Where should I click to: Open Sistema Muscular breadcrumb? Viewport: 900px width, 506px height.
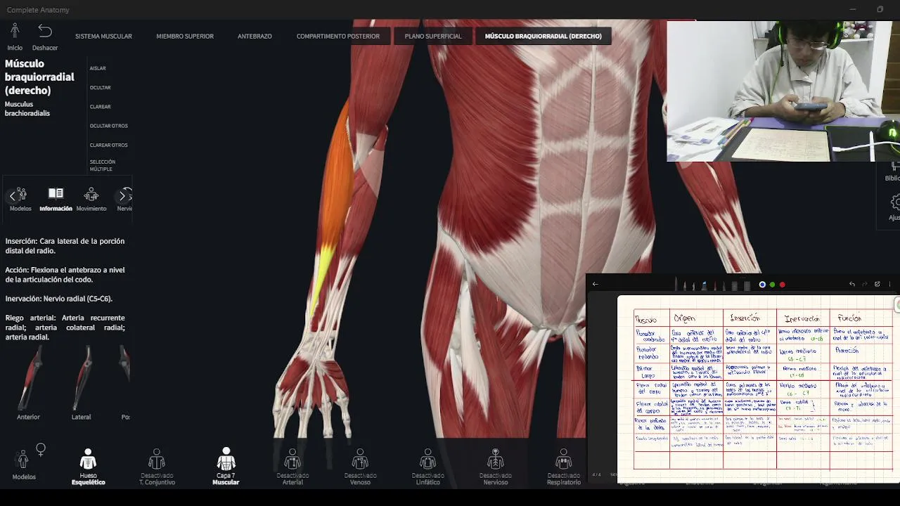tap(103, 36)
